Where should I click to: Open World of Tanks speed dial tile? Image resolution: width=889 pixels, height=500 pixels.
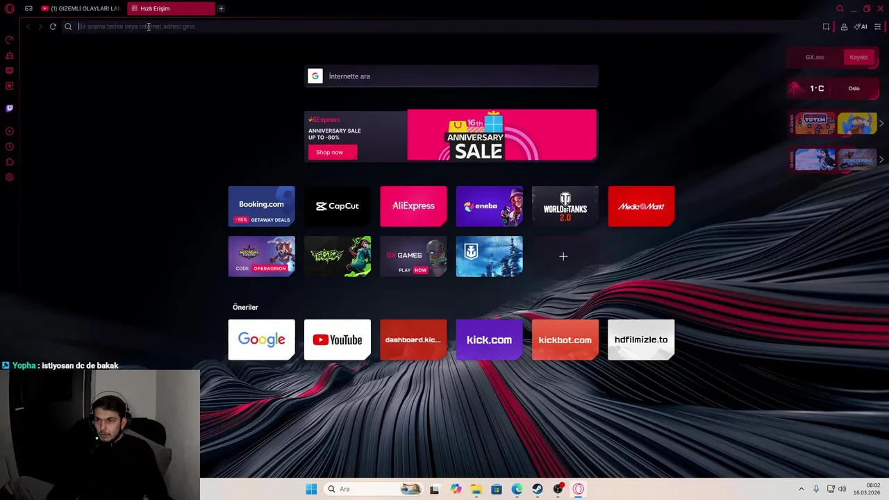(x=565, y=206)
